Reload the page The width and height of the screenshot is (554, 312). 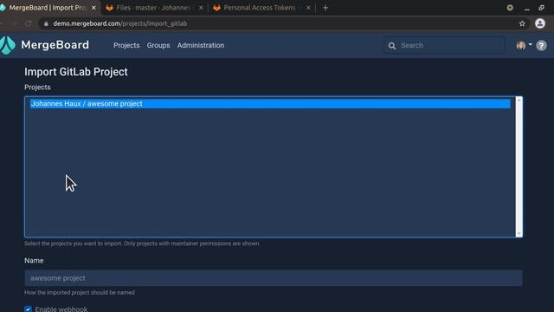tap(29, 23)
